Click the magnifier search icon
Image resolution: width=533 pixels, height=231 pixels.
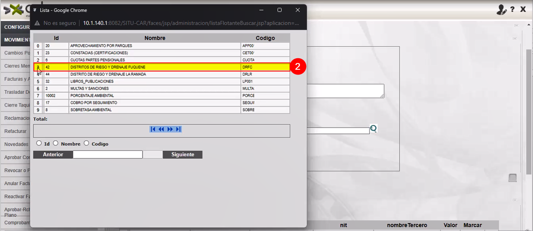coord(373,128)
